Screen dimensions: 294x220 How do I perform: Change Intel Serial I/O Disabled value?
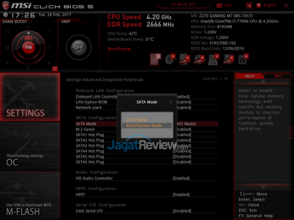coord(182,211)
